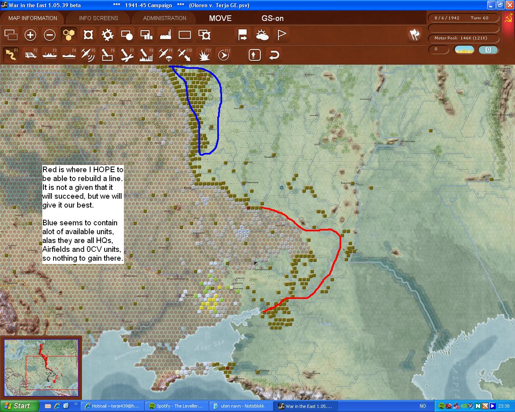Click the F12 circled arrow icon
This screenshot has width=515, height=412.
pyautogui.click(x=224, y=55)
